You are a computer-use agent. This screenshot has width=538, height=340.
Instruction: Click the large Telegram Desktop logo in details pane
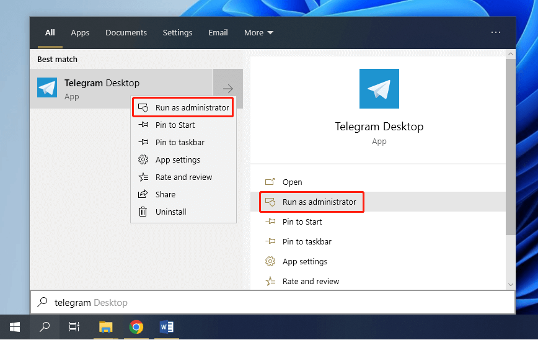379,89
